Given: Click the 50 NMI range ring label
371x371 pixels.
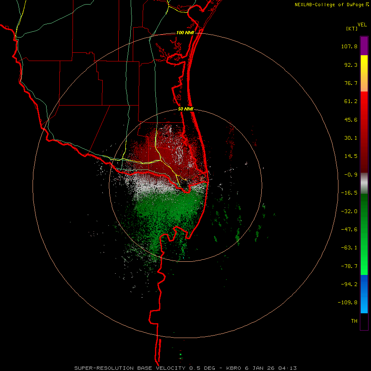Looking at the screenshot, I should pos(186,109).
